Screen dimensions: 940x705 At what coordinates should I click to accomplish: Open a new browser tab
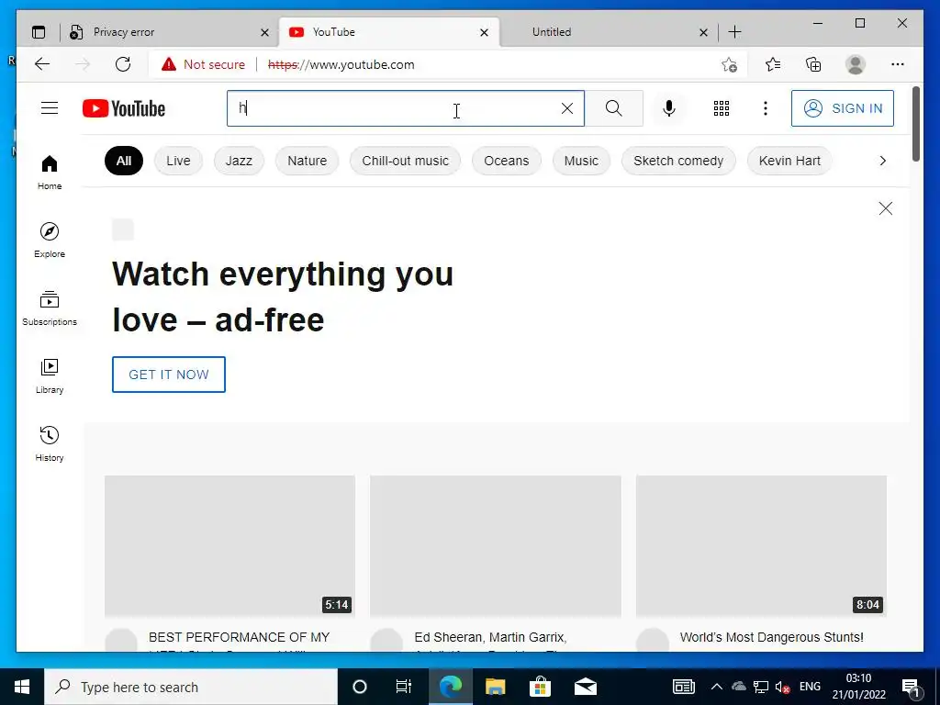coord(735,32)
